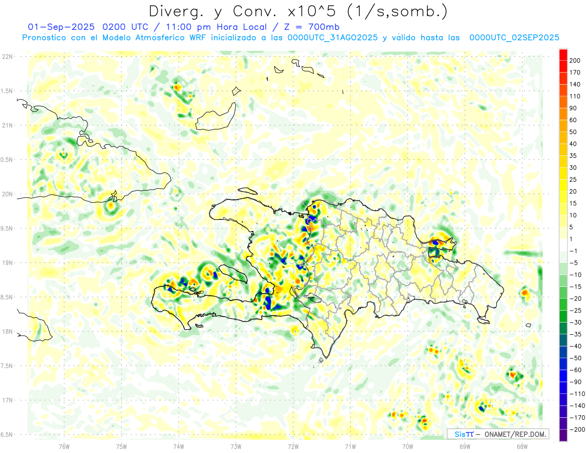The width and height of the screenshot is (586, 453).
Task: Click the positive 90 color scale label
Action: [x=573, y=108]
